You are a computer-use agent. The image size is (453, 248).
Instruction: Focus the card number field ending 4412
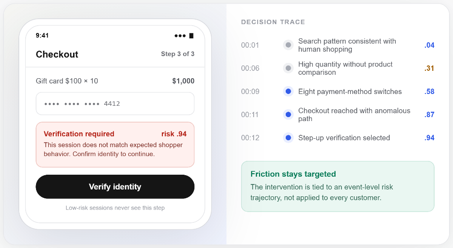pos(115,104)
